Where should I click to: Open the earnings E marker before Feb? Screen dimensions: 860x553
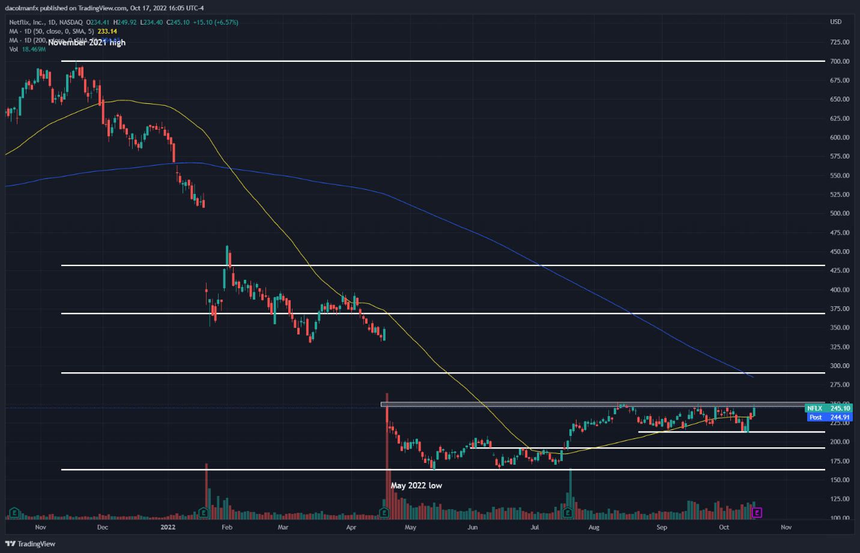click(204, 513)
